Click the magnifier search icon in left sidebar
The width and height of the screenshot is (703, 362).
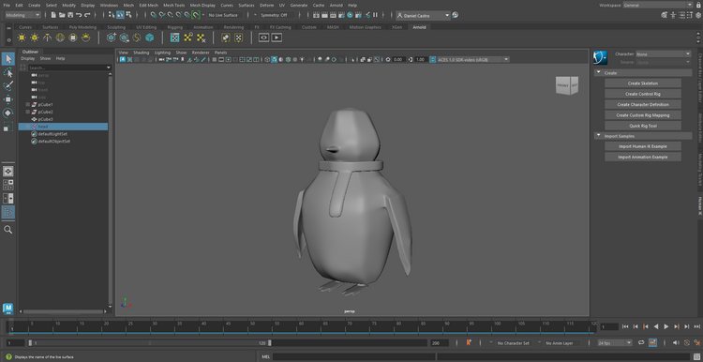8,230
